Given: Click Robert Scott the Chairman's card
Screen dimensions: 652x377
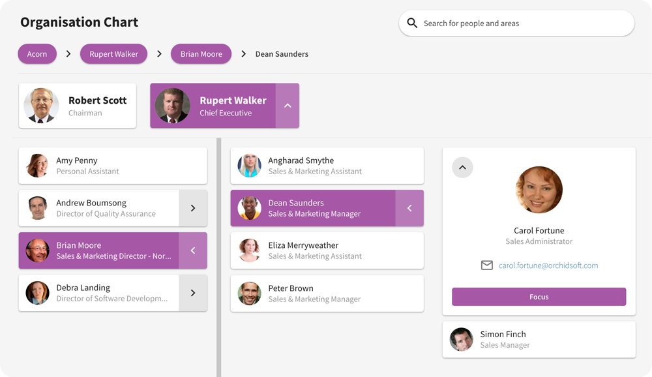Looking at the screenshot, I should tap(78, 106).
